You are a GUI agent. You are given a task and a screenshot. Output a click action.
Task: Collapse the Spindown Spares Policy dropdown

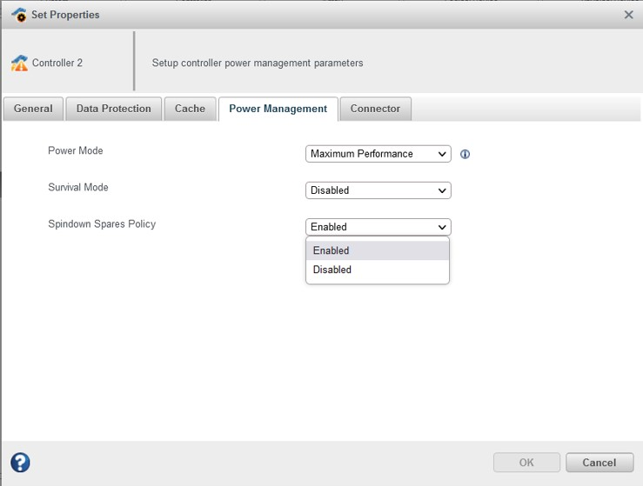point(378,227)
